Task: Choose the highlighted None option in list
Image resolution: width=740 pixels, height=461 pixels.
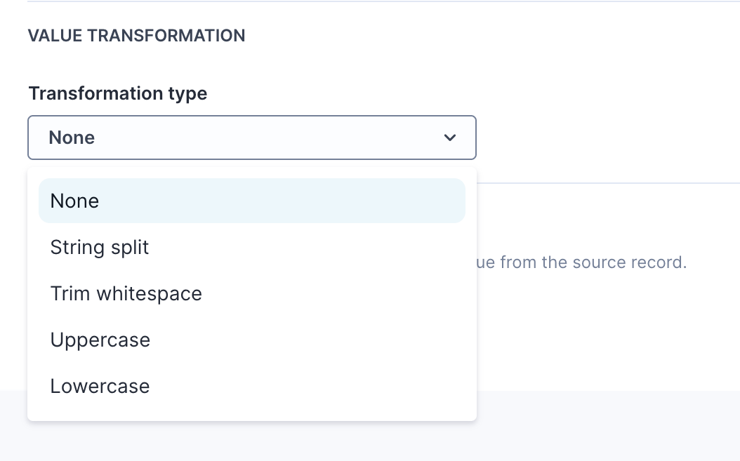Action: (251, 201)
